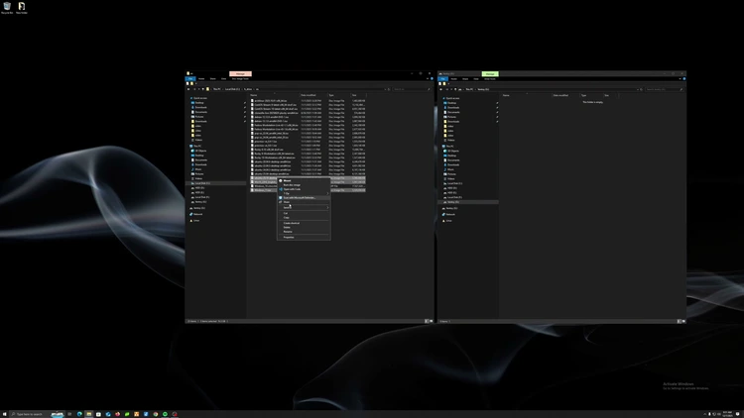Expand ribbon chevron in Ventoy window
The image size is (744, 418).
680,78
